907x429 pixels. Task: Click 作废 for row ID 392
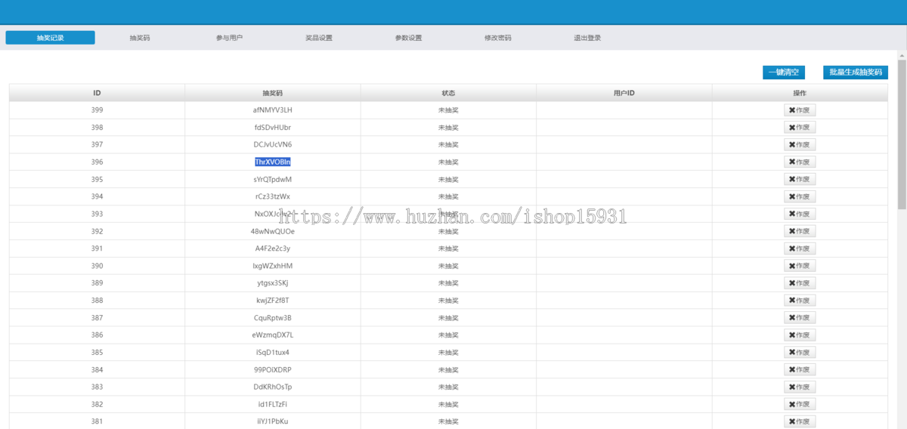[x=800, y=232]
